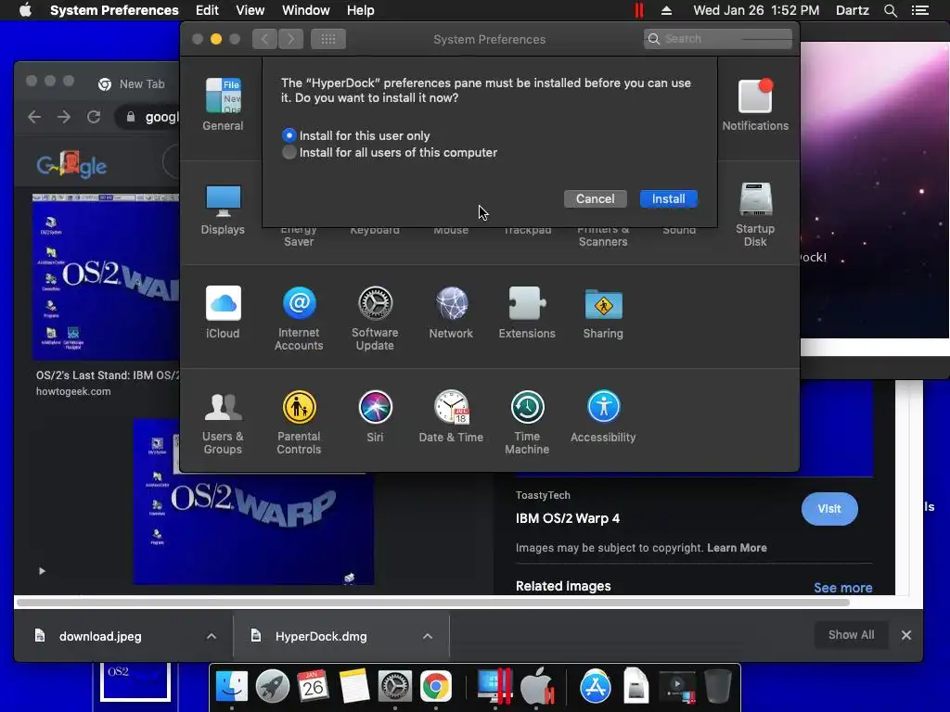Viewport: 950px width, 712px height.
Task: Open Notes from the Dock
Action: 353,687
